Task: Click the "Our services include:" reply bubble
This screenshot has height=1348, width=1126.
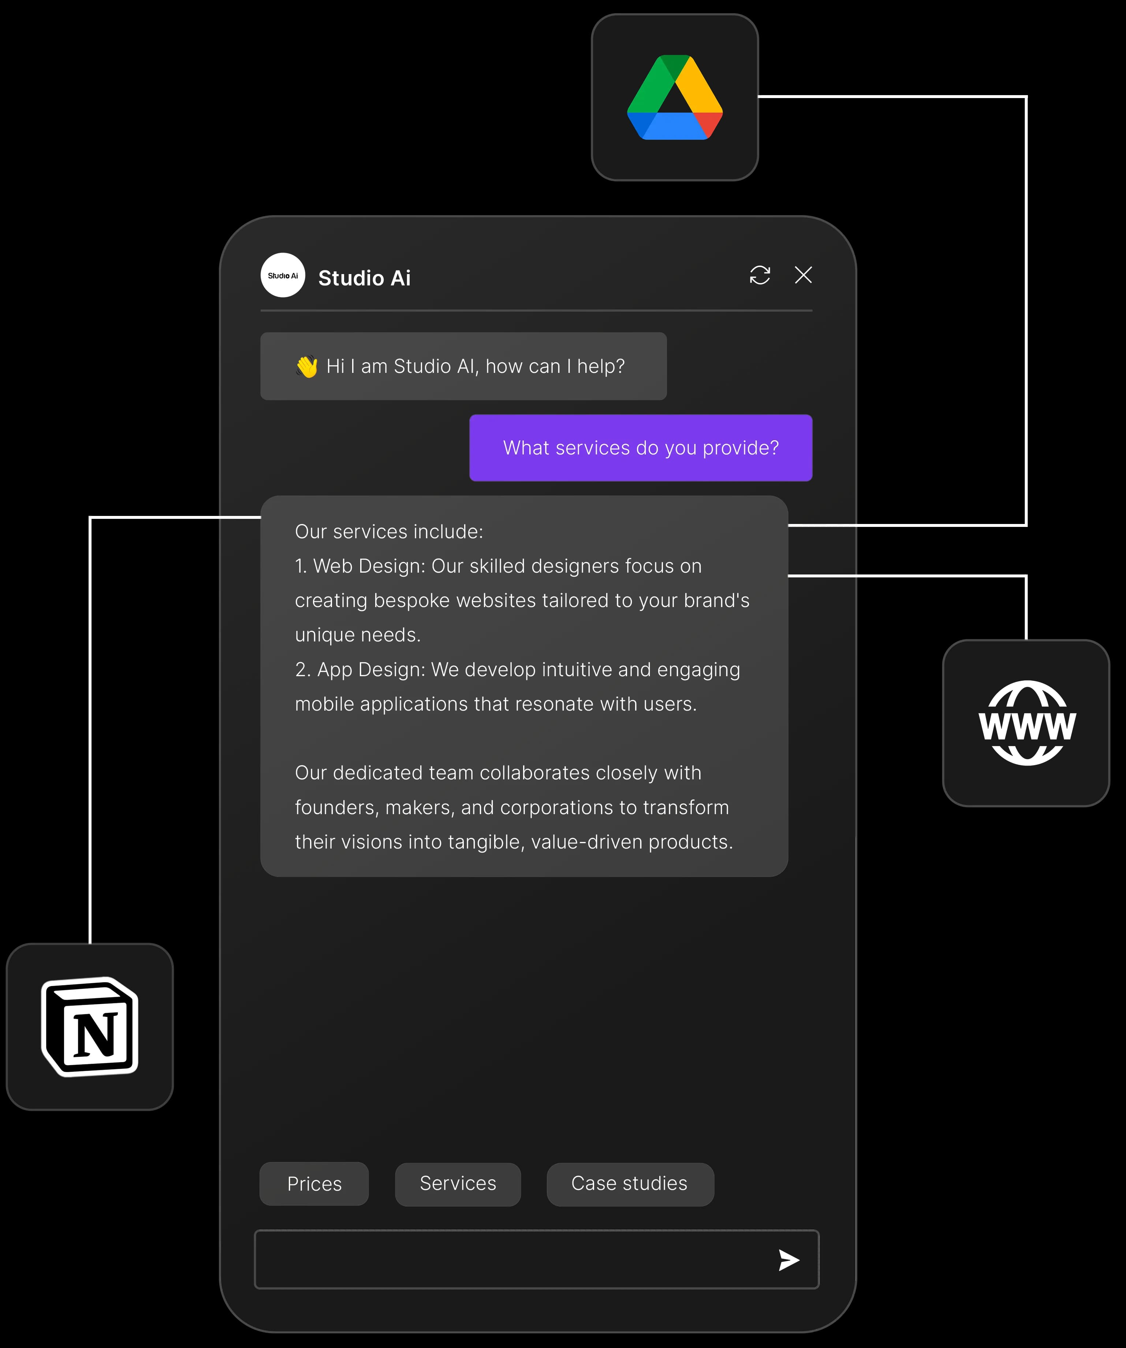Action: point(524,686)
